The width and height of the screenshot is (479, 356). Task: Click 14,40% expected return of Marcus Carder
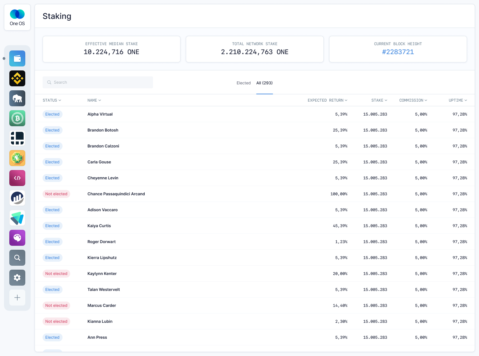coord(340,306)
